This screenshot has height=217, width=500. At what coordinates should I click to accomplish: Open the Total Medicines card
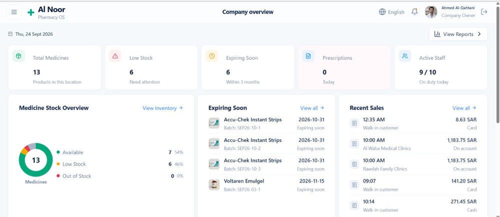click(54, 67)
